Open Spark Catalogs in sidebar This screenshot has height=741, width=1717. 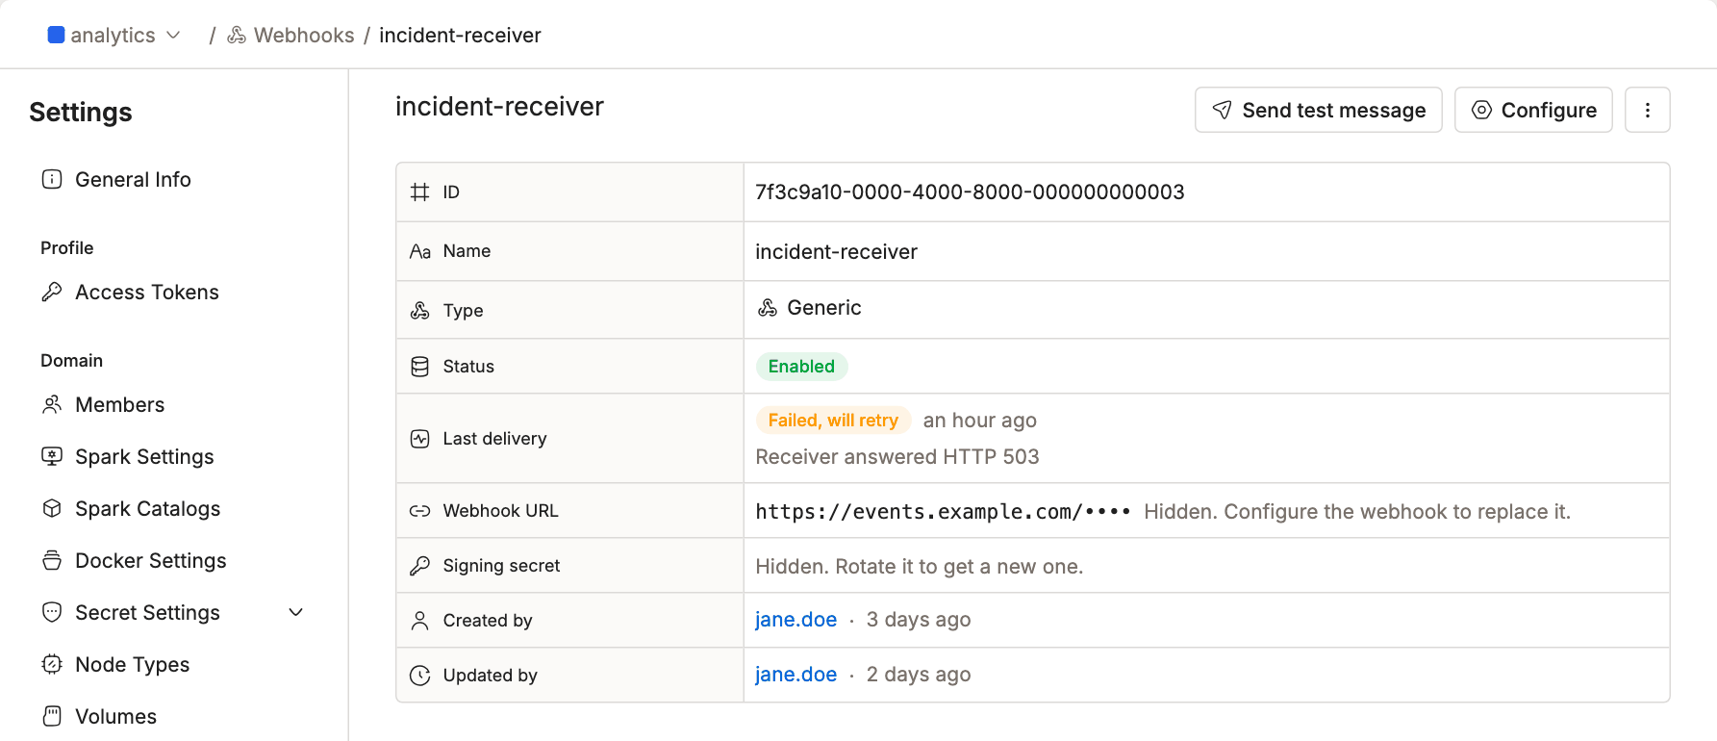pyautogui.click(x=148, y=509)
